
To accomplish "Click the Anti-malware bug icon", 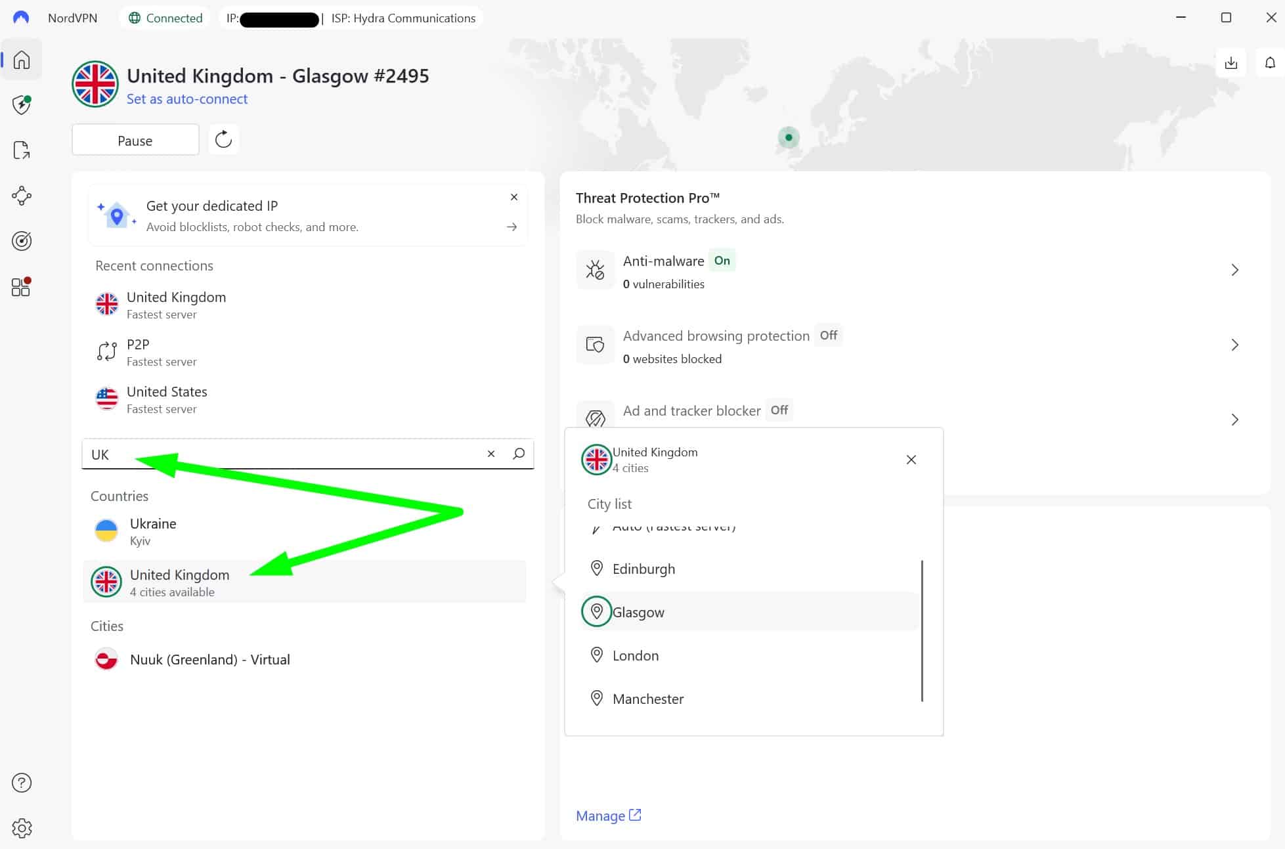I will tap(596, 270).
